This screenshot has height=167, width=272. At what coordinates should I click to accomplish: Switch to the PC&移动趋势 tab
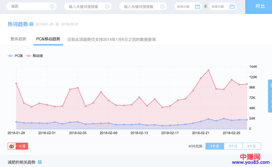click(x=48, y=39)
